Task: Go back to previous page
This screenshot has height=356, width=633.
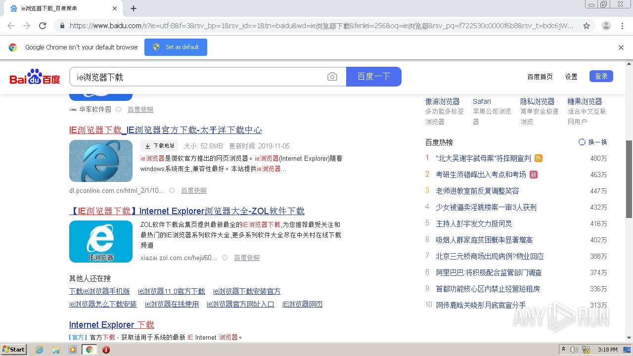Action: point(11,26)
